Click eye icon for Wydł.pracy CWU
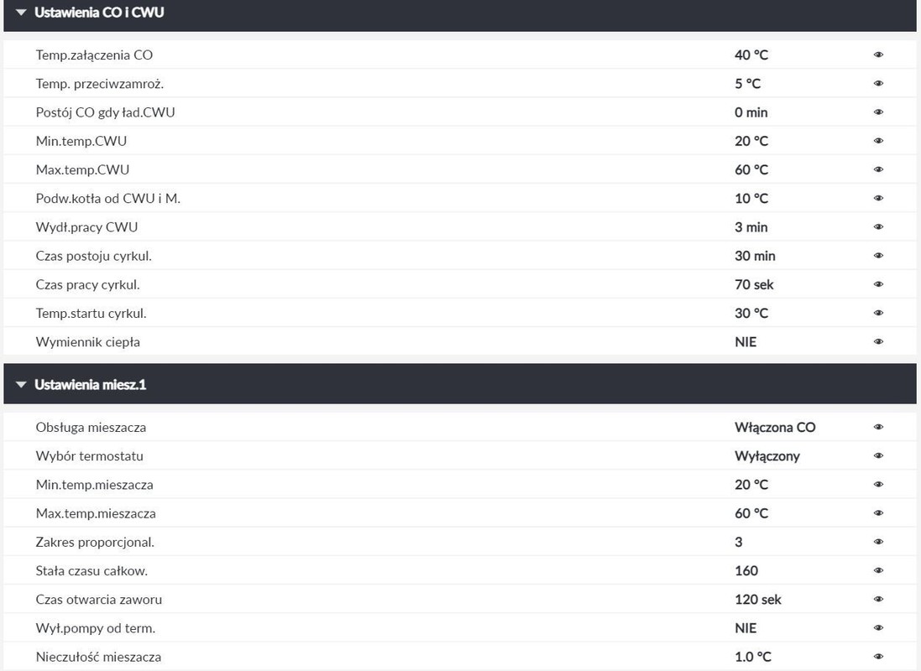Image resolution: width=921 pixels, height=671 pixels. point(878,227)
